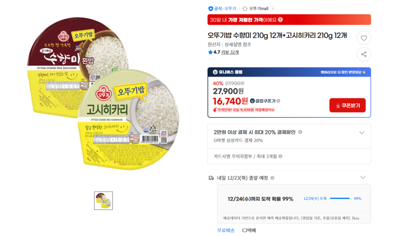
Task: Open the share icon button
Action: pyautogui.click(x=364, y=54)
